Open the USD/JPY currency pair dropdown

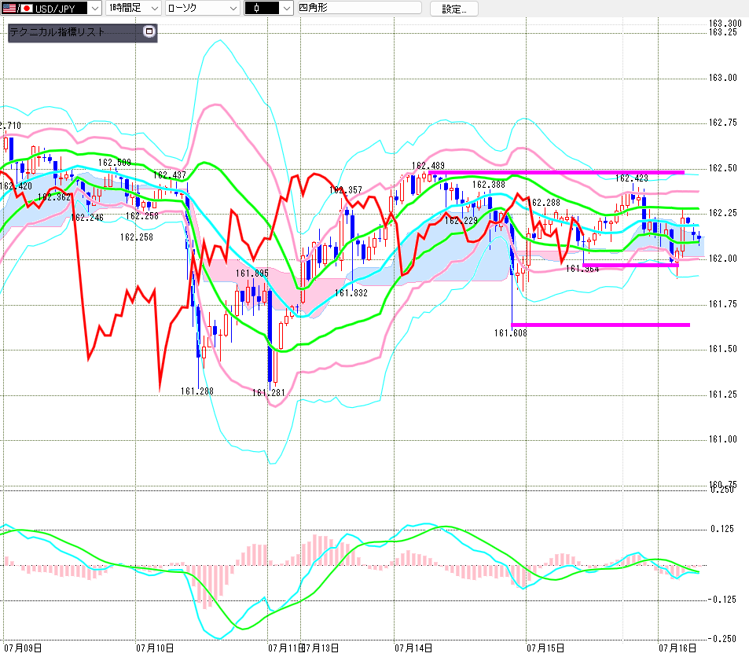(51, 8)
